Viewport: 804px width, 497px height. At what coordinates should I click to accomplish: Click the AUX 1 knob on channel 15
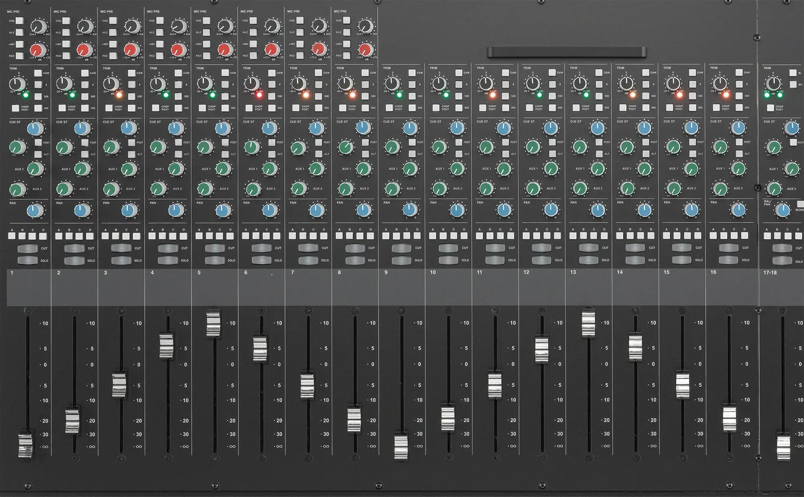tap(691, 168)
